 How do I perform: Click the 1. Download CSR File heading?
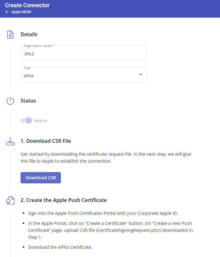click(46, 141)
